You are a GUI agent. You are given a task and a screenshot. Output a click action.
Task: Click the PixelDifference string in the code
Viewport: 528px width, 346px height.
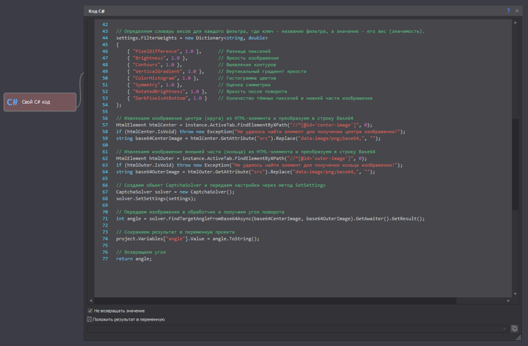tap(156, 51)
